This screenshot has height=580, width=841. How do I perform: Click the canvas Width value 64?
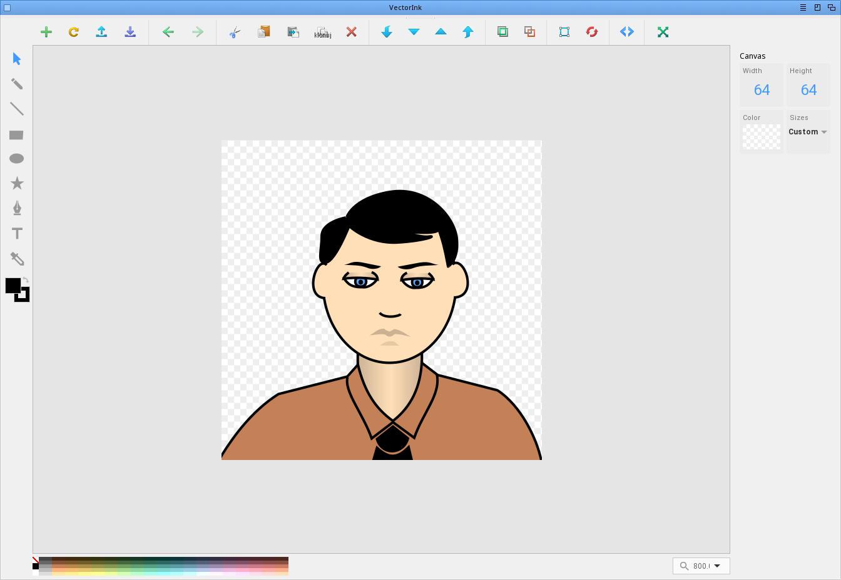762,90
